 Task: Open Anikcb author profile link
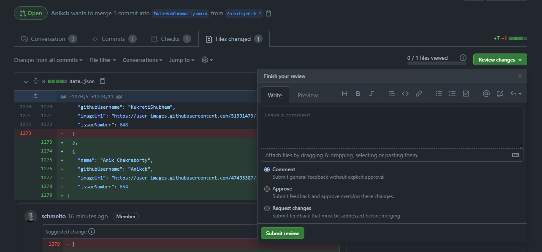pos(60,13)
